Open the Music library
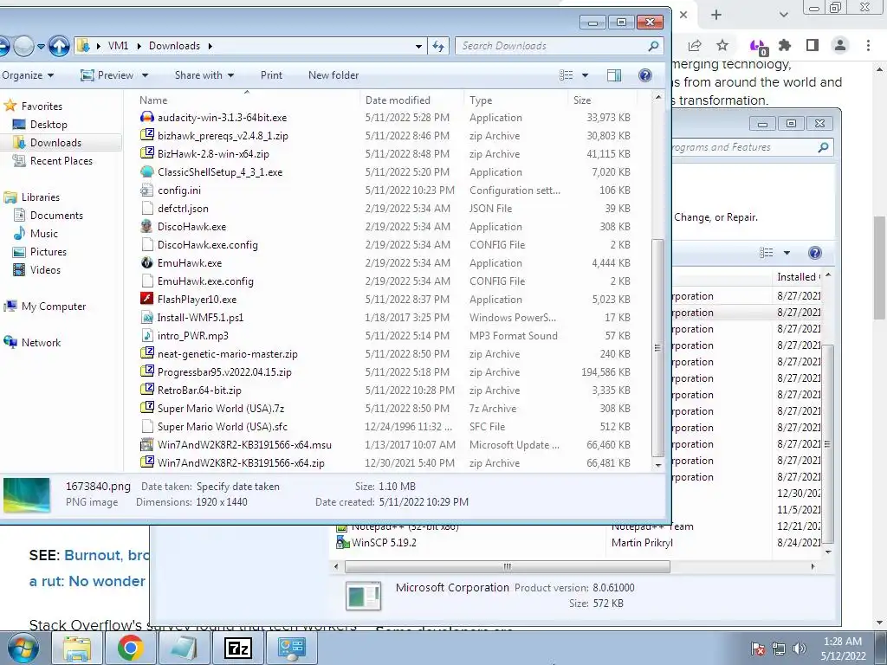The height and width of the screenshot is (665, 887). coord(44,234)
